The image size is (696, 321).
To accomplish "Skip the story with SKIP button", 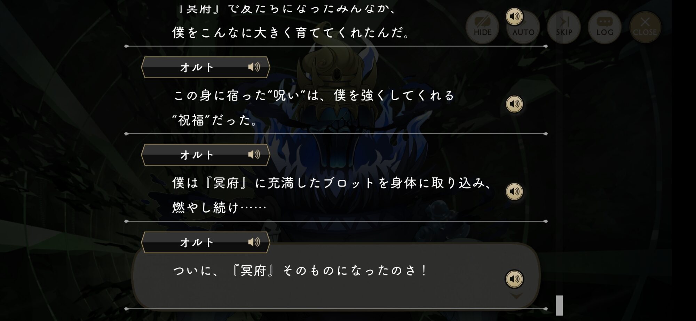I will (x=564, y=27).
